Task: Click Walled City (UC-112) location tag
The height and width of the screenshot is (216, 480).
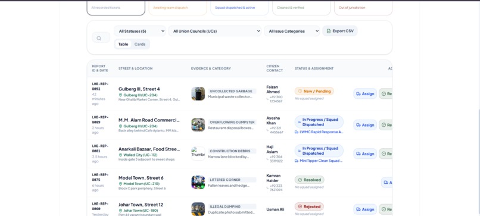Action: pos(138,155)
